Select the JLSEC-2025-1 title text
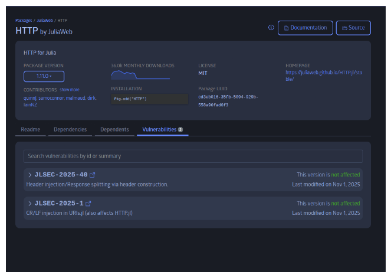 pos(59,204)
